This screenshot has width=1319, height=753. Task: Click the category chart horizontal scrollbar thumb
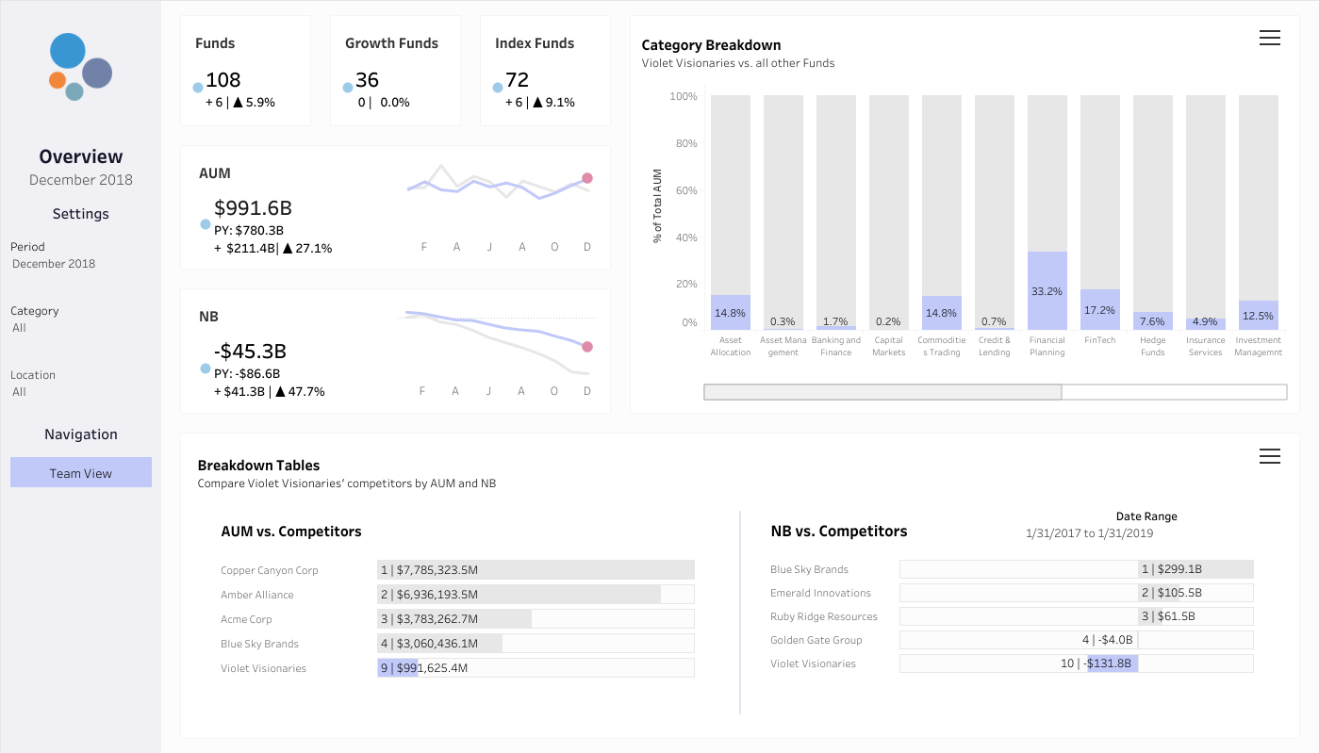click(x=882, y=392)
